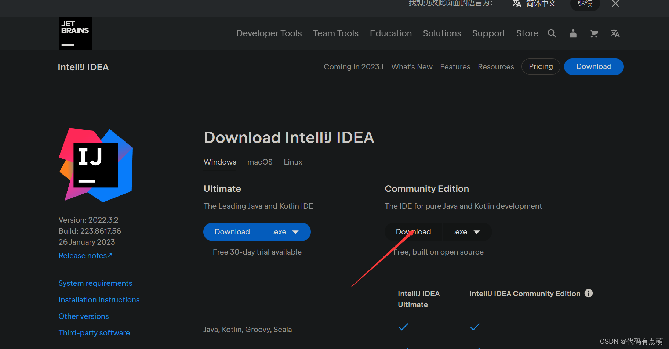Click the Free 30-day trial available text
Screen dimensions: 669x349
257,252
